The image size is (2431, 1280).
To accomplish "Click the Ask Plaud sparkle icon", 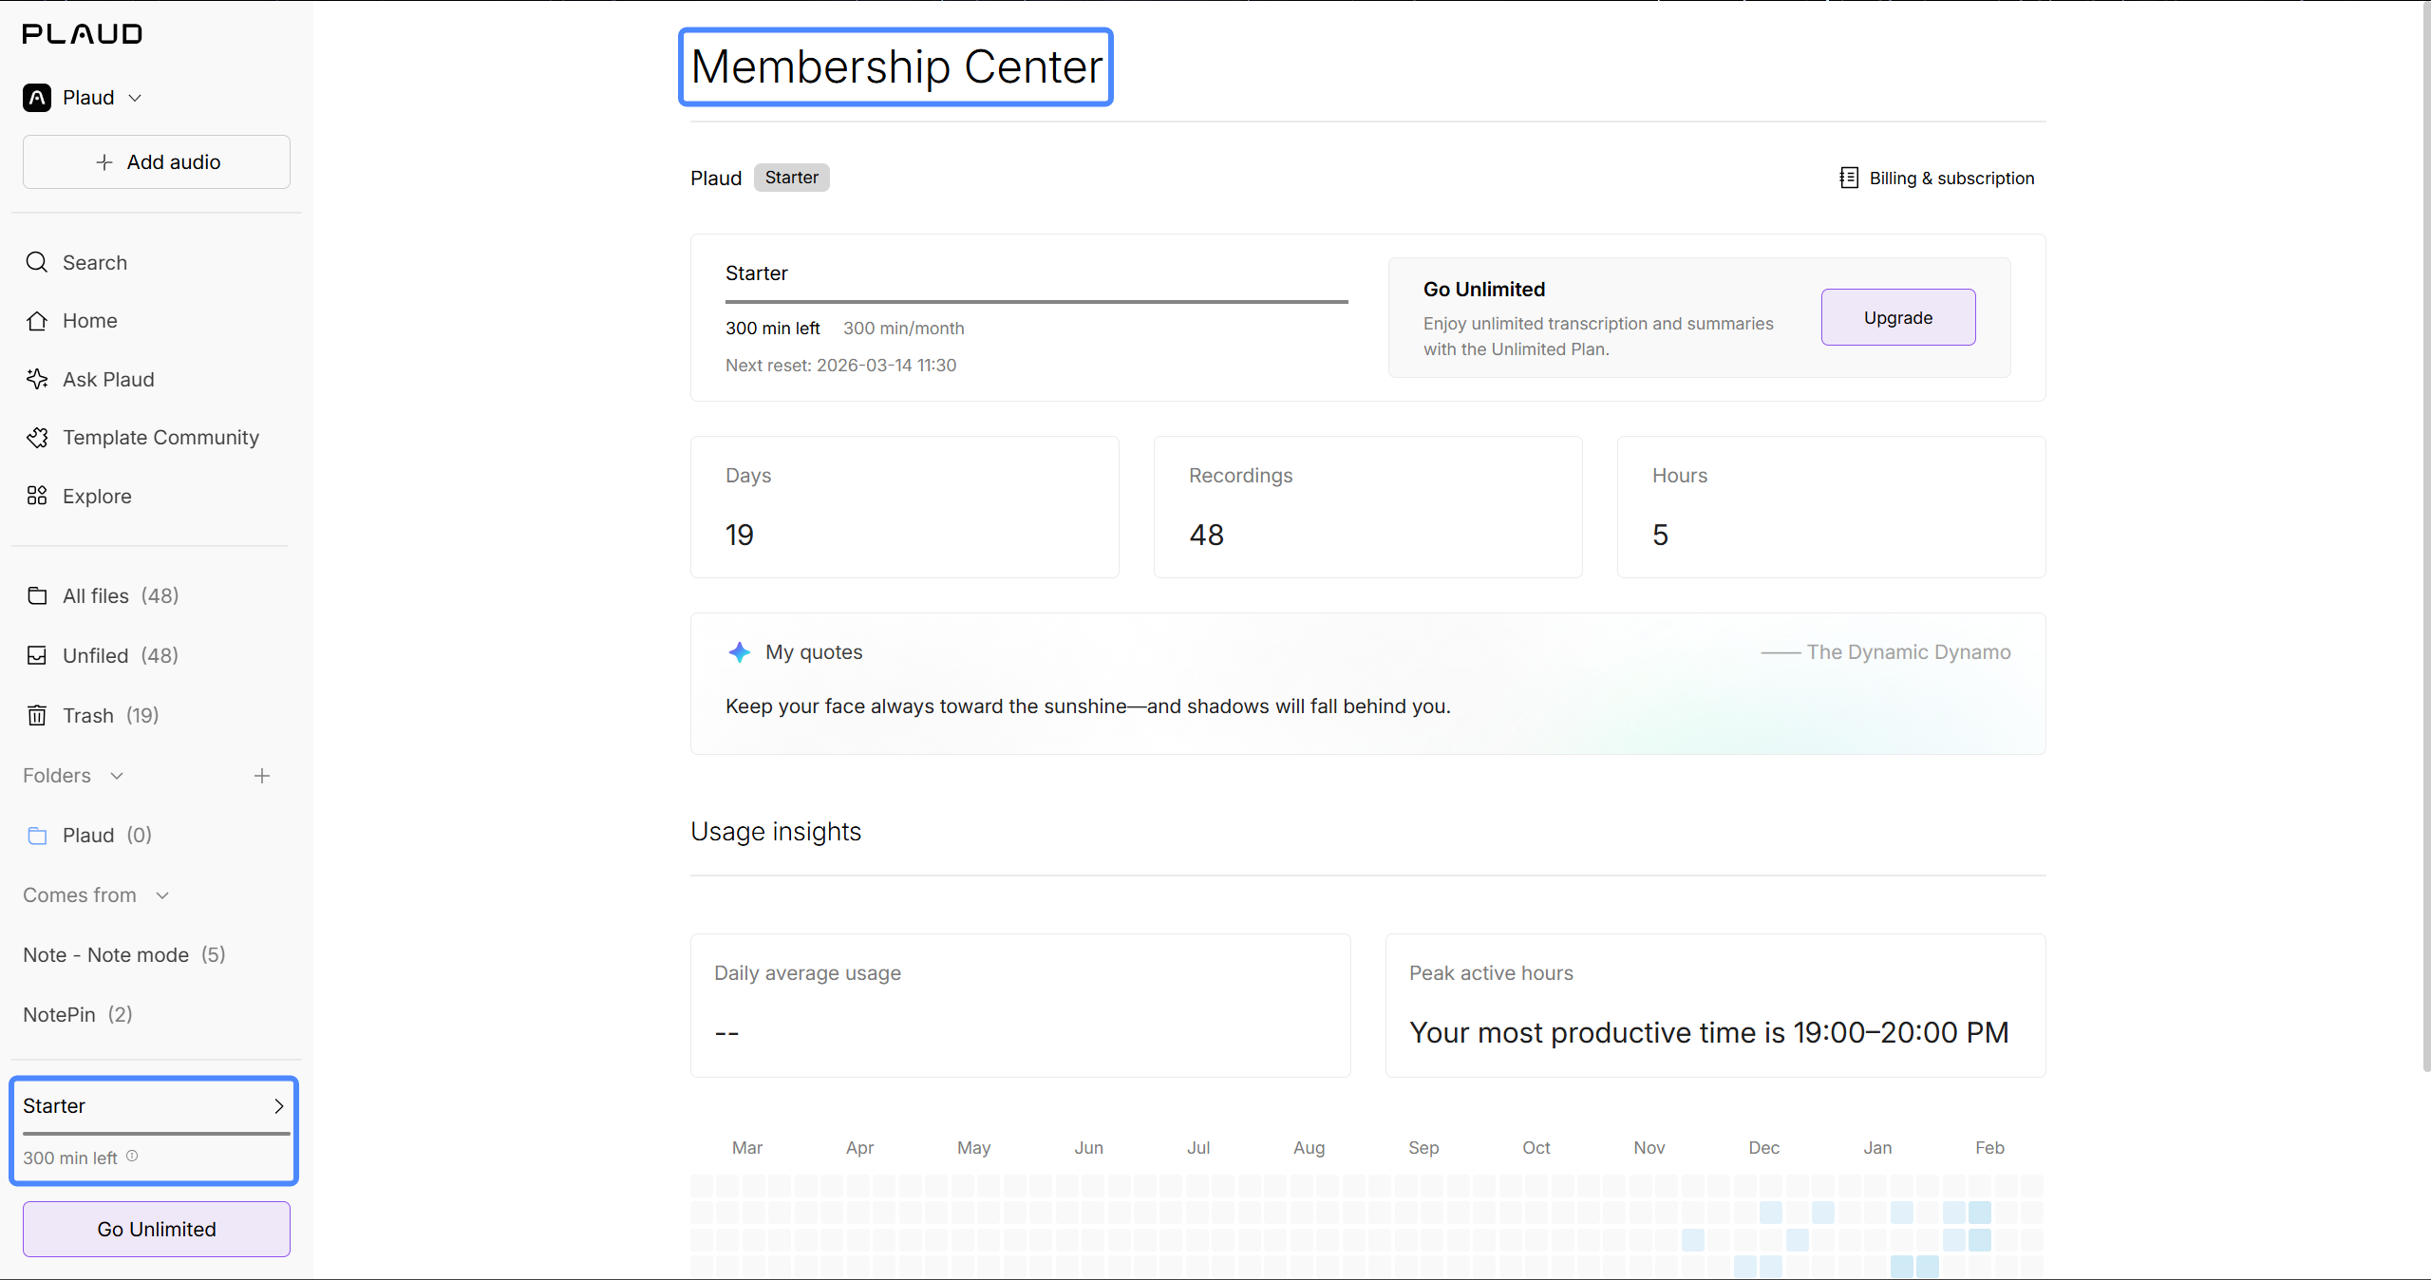I will point(37,380).
